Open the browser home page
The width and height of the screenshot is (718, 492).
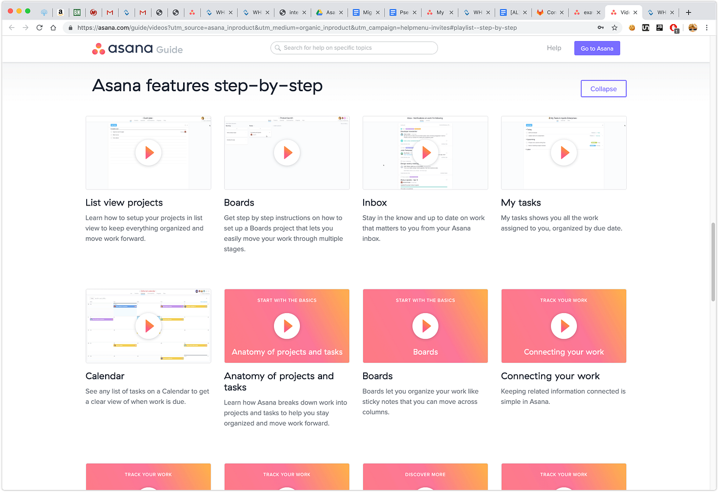tap(53, 28)
